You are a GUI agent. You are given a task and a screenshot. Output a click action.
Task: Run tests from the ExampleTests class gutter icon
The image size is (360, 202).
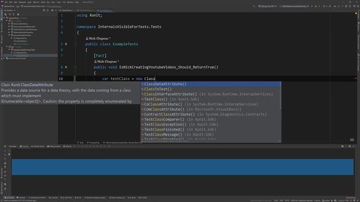click(66, 44)
